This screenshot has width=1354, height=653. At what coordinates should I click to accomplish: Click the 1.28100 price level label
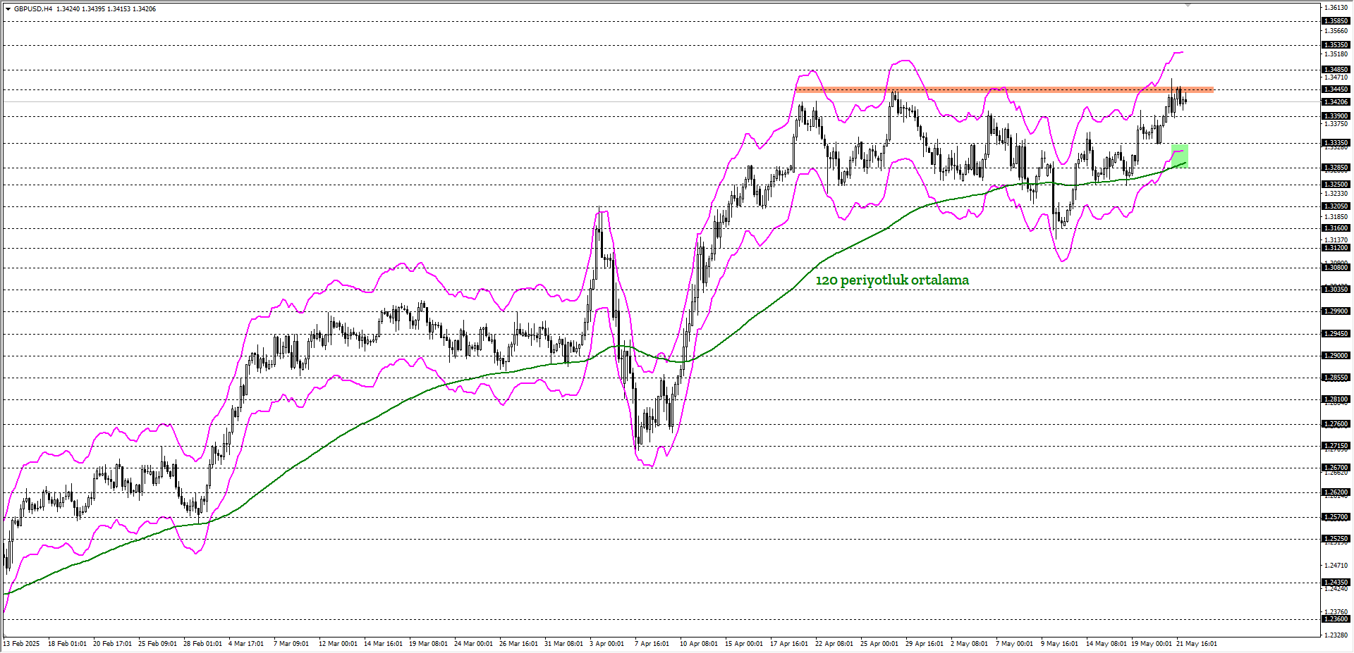click(1336, 399)
